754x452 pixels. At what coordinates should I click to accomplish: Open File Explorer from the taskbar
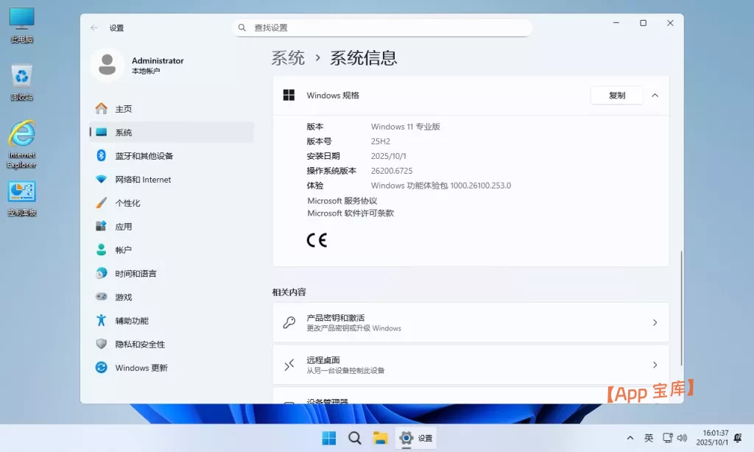[381, 437]
